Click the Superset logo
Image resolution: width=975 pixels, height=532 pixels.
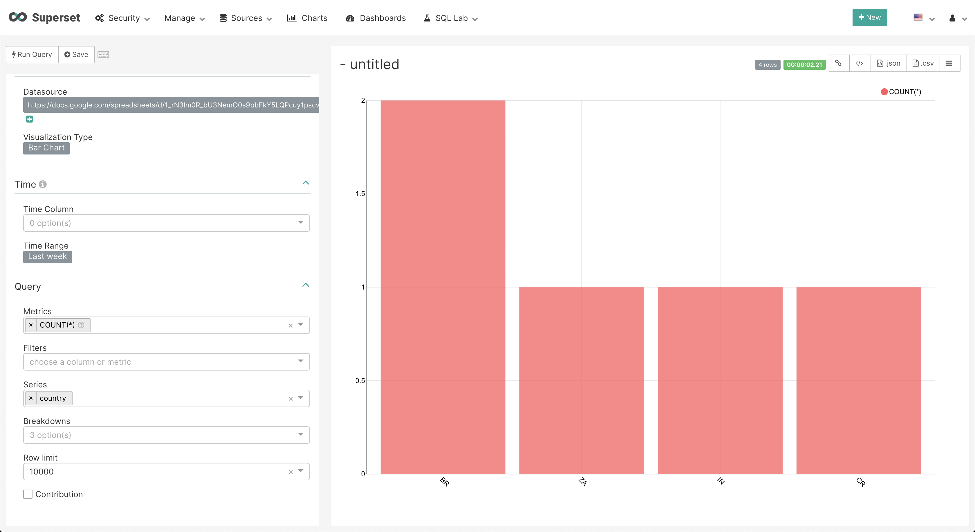44,17
